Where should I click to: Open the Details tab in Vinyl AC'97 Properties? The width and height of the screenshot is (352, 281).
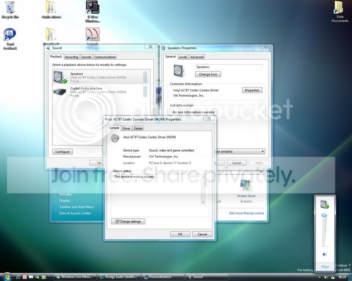point(138,128)
